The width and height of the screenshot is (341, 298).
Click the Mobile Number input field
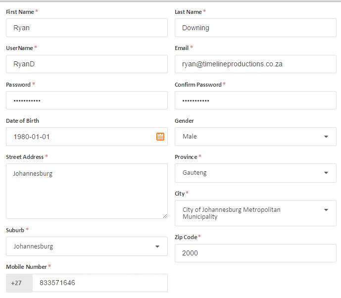click(x=99, y=283)
